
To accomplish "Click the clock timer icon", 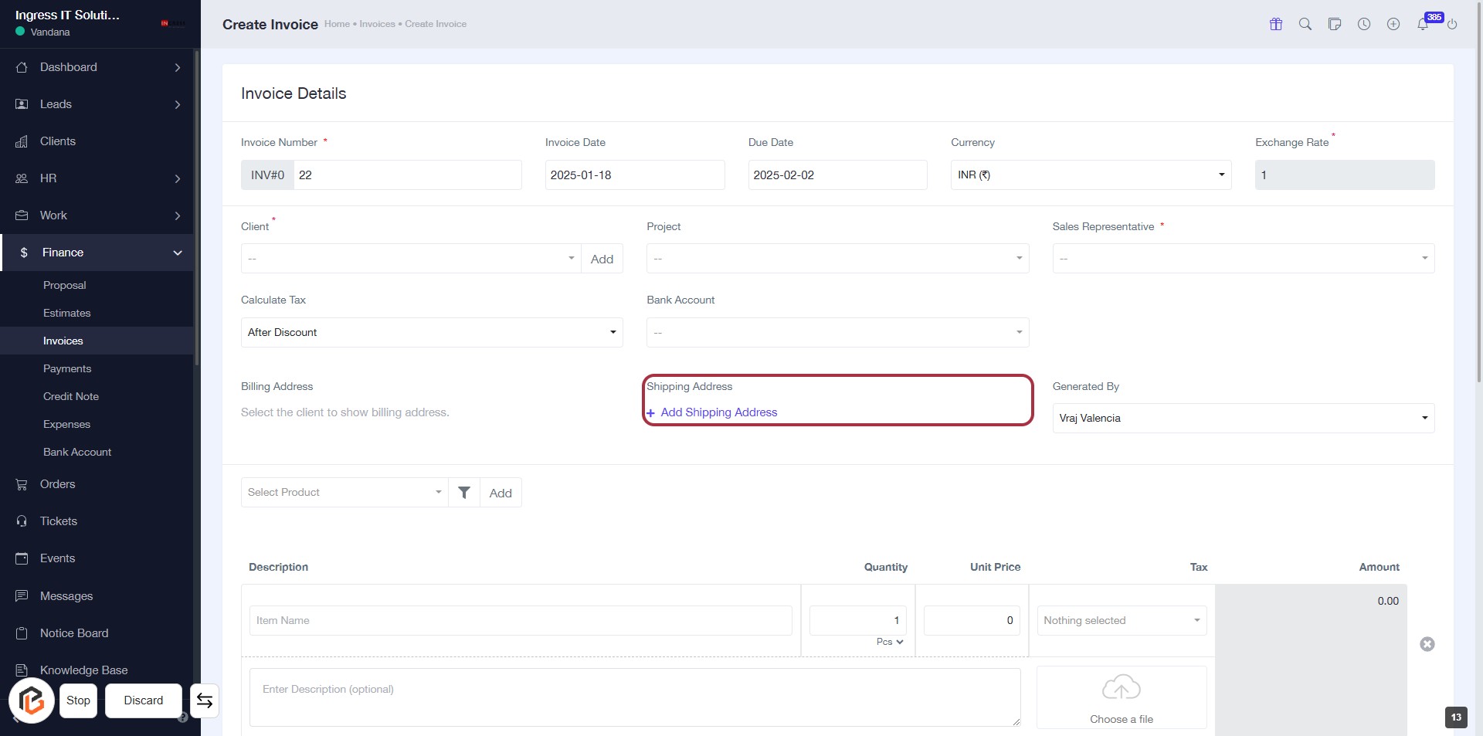I will (x=1363, y=24).
